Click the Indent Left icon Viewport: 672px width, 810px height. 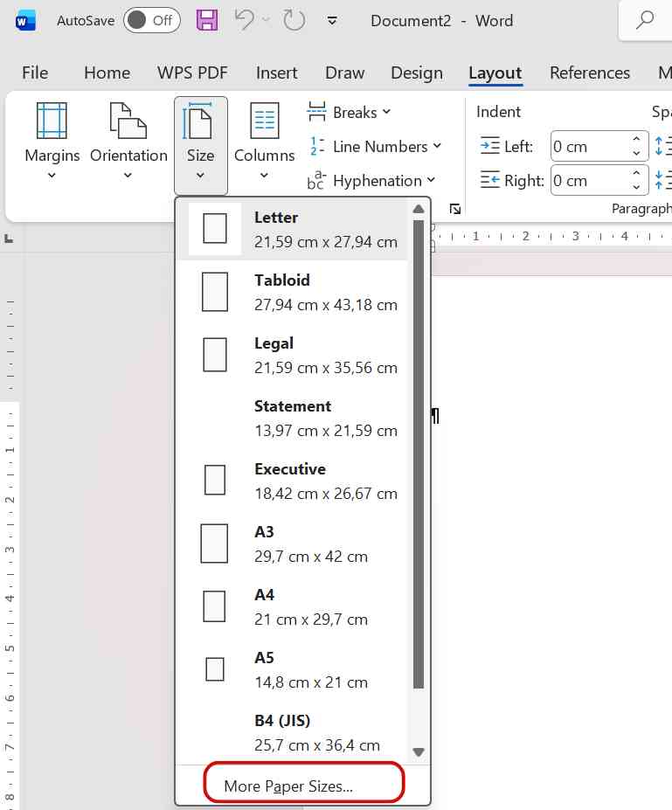(489, 146)
